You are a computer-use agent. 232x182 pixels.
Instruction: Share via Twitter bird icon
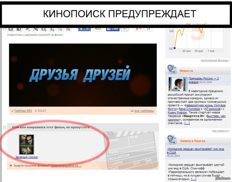coord(27,29)
